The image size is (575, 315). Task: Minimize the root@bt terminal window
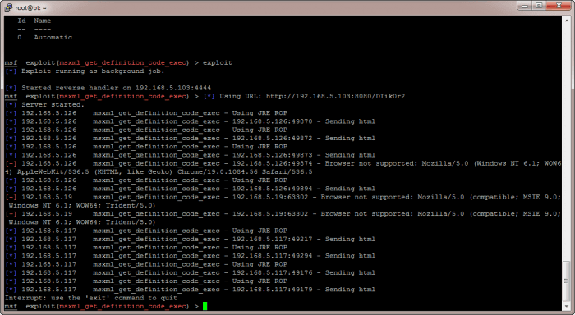[525, 5]
